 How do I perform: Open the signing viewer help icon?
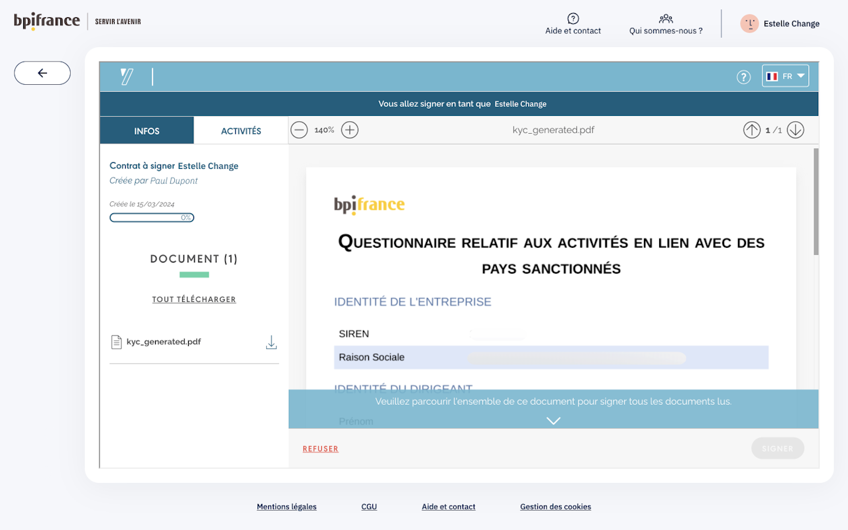[744, 77]
